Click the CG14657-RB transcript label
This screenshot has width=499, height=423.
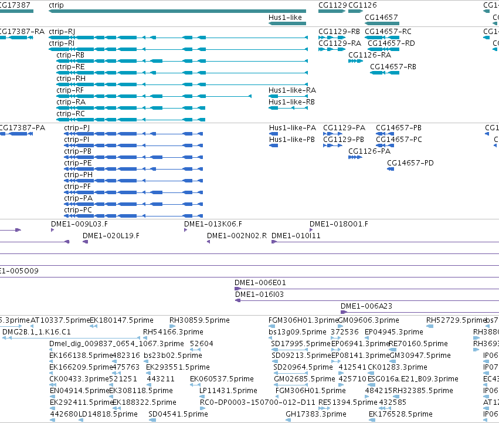pos(393,67)
